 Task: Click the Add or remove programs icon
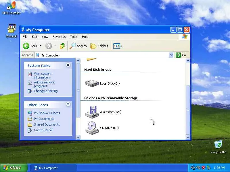click(30, 83)
